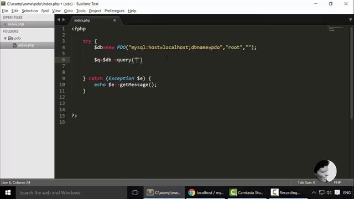Click the "root" string on line 4
Image resolution: width=354 pixels, height=199 pixels.
coord(233,48)
